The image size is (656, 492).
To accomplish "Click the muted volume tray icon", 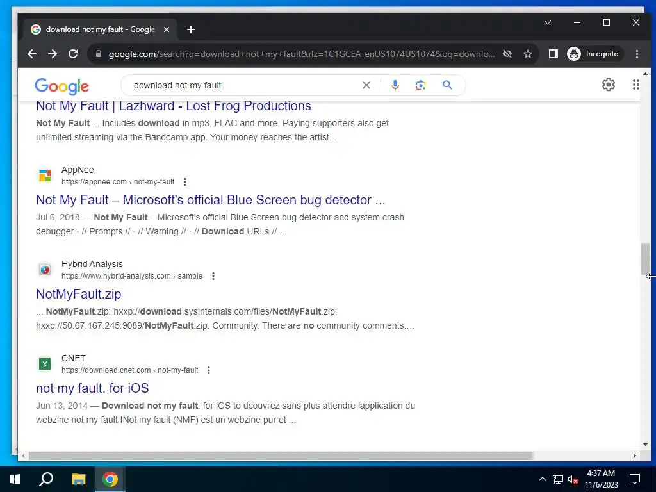I will pyautogui.click(x=573, y=479).
